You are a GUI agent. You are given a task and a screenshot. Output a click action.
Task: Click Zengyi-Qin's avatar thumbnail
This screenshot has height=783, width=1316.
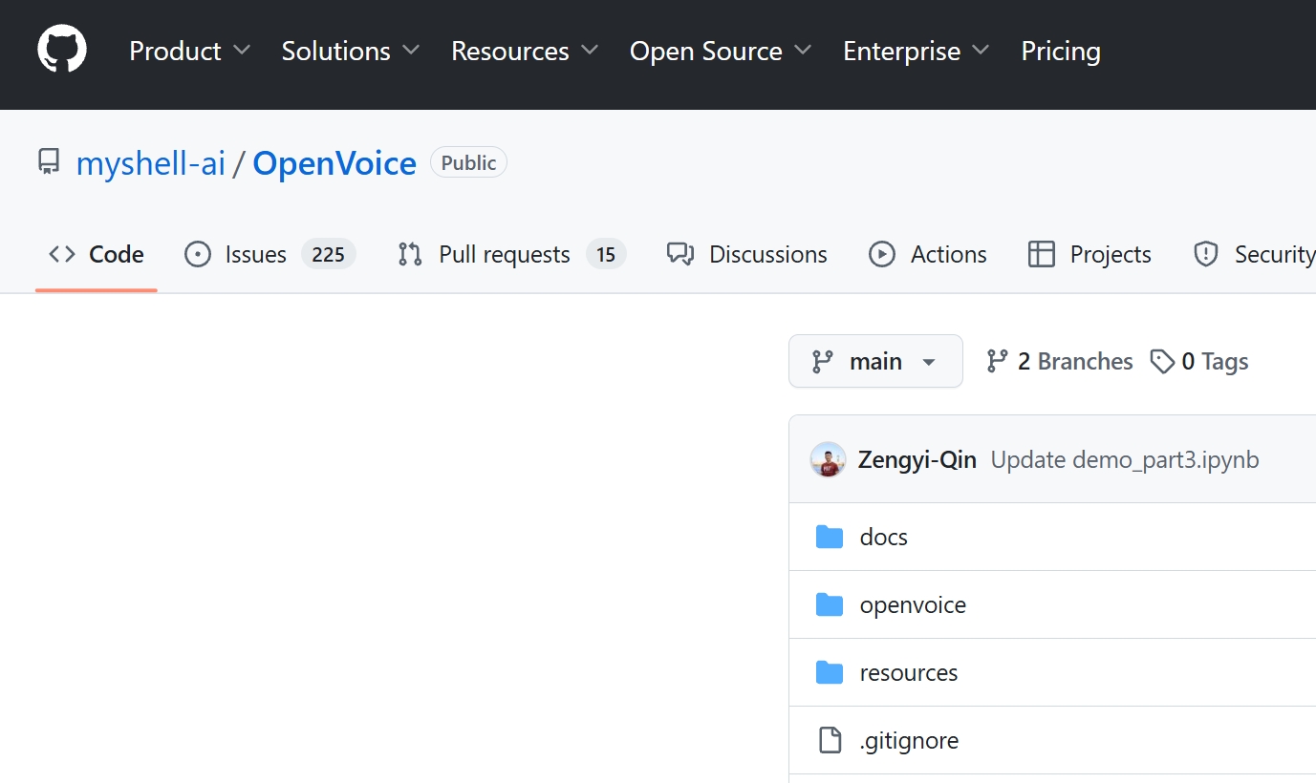(x=828, y=459)
